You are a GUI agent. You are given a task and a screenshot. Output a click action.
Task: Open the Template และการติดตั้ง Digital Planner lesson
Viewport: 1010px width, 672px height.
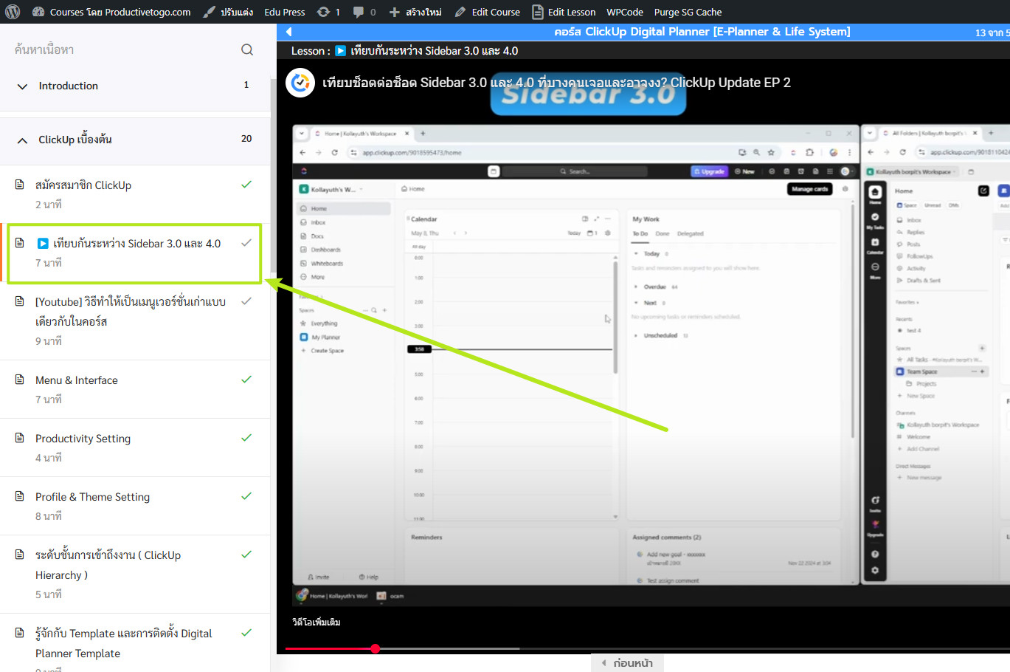click(124, 643)
